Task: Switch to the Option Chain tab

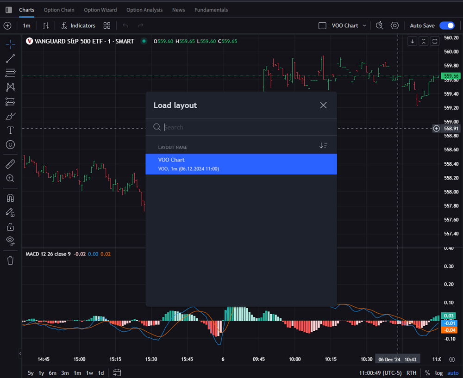Action: (x=59, y=10)
